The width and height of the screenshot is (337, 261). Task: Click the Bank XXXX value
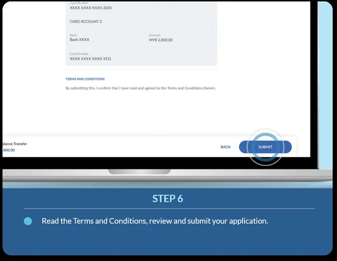pos(79,40)
